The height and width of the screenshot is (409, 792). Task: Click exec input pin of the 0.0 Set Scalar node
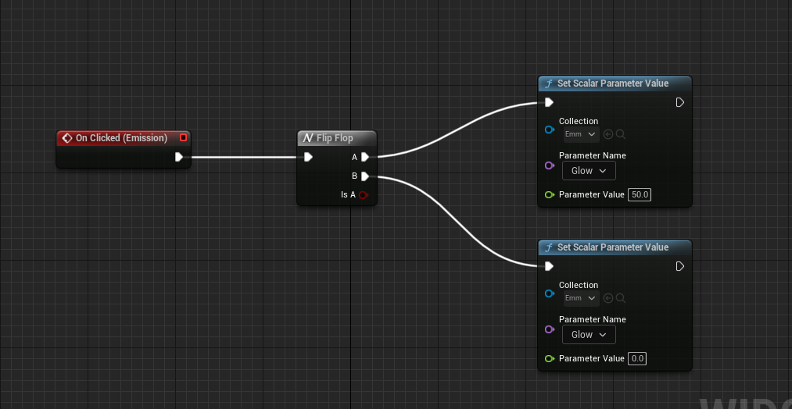[x=549, y=266]
